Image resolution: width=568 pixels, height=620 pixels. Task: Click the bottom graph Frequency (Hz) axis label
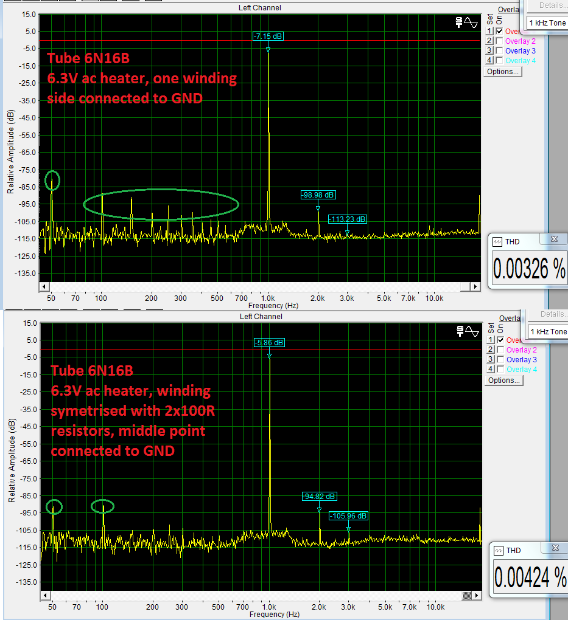pyautogui.click(x=275, y=615)
